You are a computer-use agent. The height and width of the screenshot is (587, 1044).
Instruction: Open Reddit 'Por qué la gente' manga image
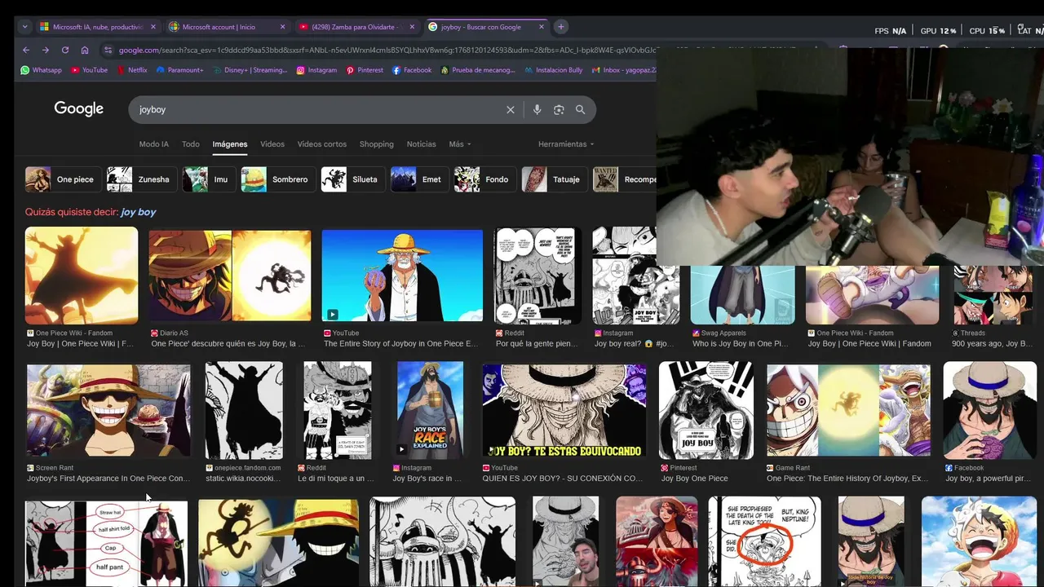click(538, 276)
